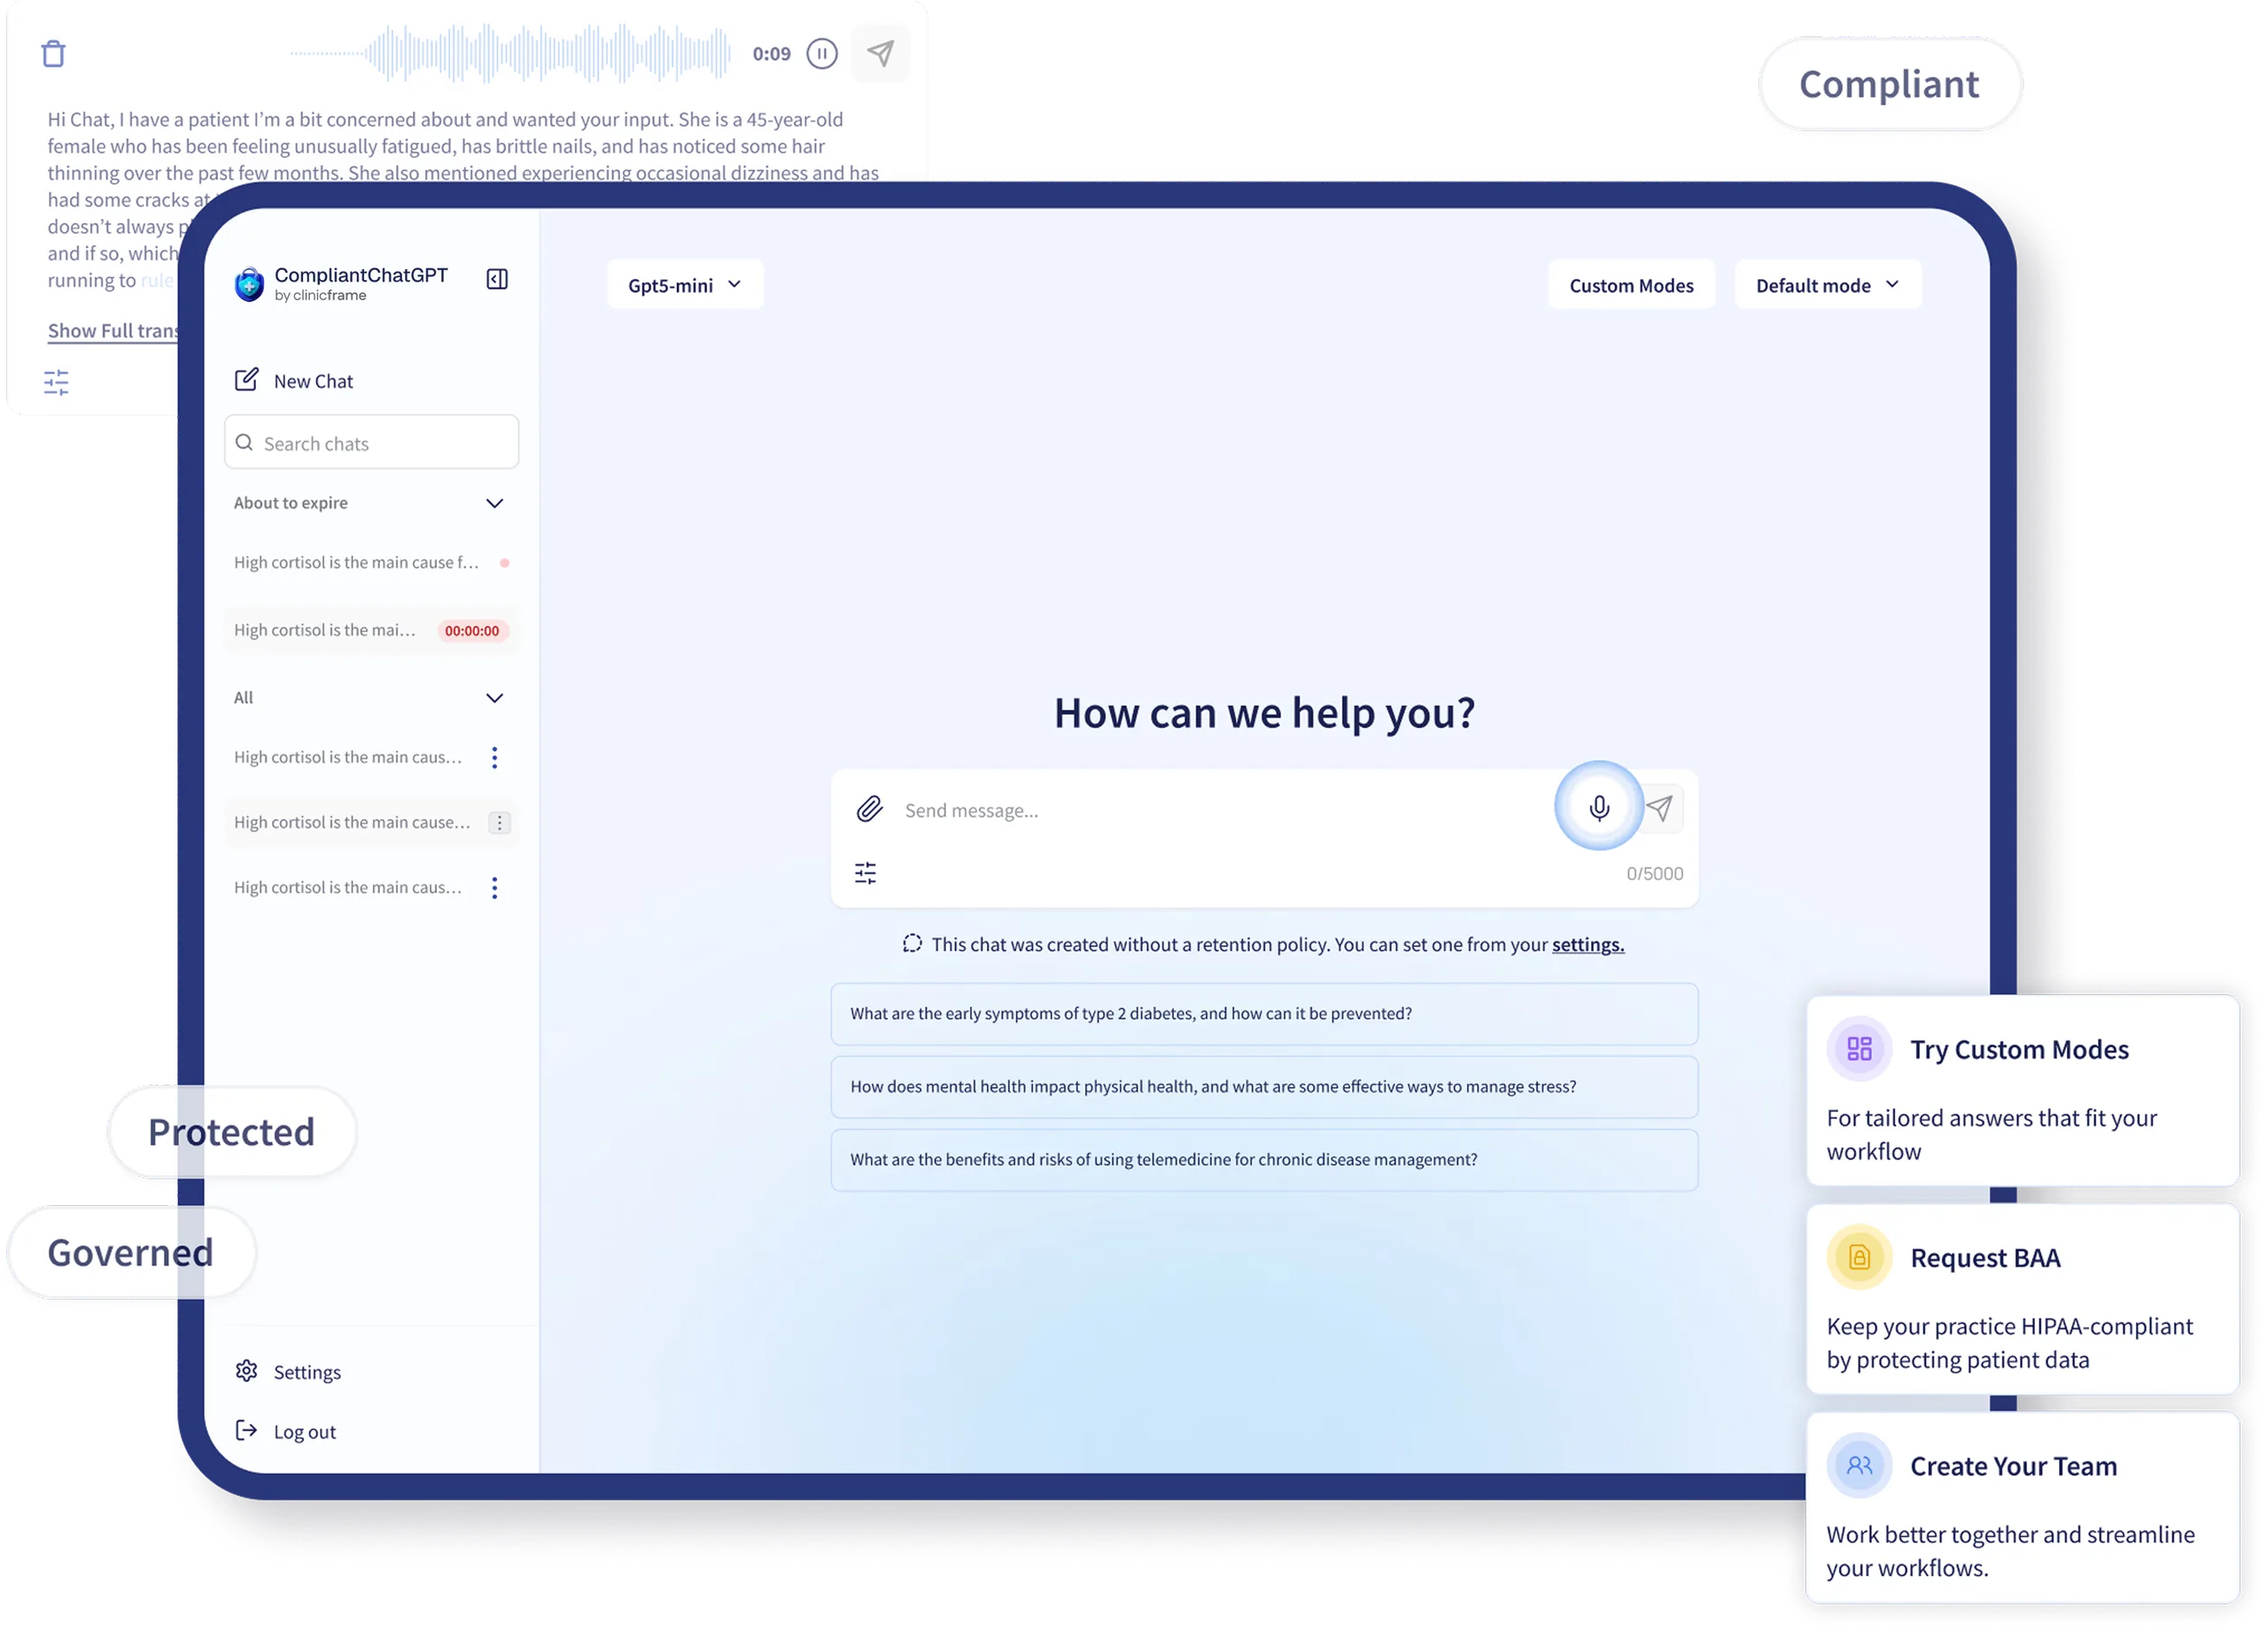Open first High cortisol chat under All
Image resolution: width=2268 pixels, height=1631 pixels.
(348, 758)
